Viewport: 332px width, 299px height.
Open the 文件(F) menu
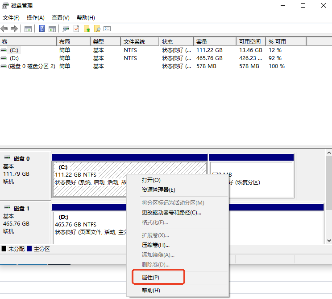coord(11,18)
